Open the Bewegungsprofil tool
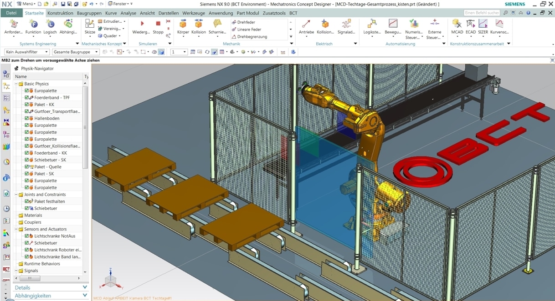 coord(393,27)
